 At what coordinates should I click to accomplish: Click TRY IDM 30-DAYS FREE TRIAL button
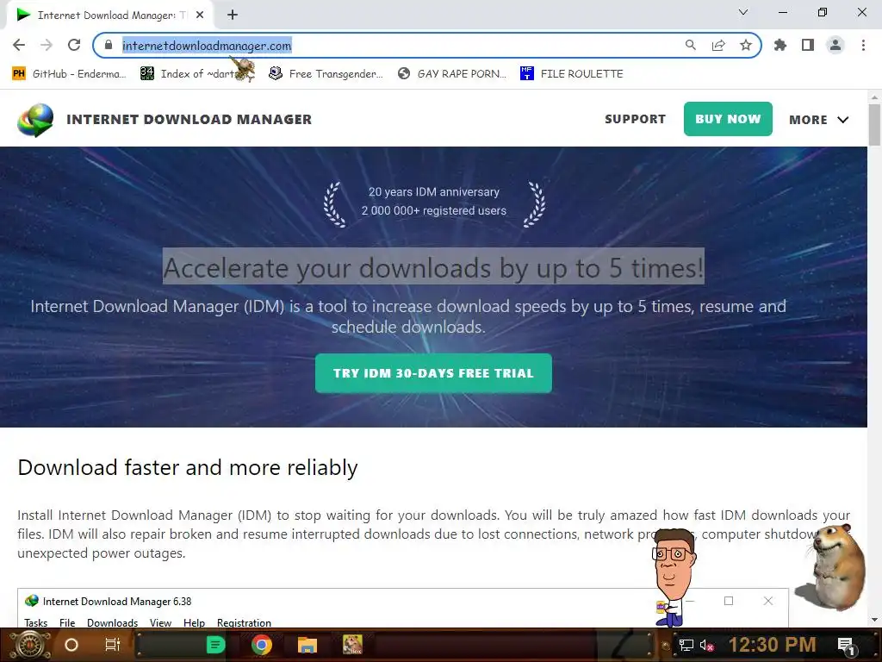click(x=433, y=373)
